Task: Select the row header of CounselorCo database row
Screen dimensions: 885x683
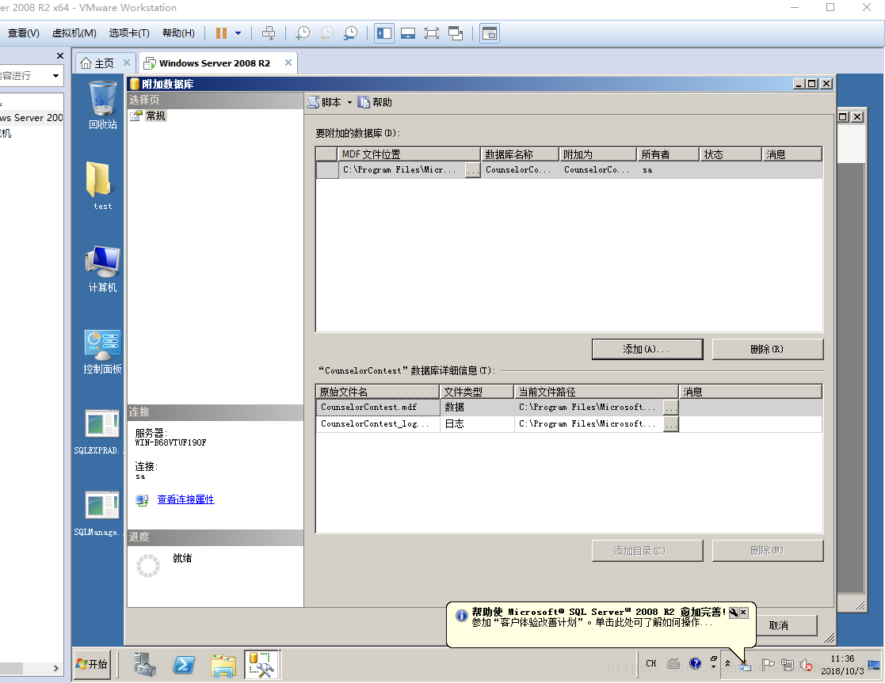Action: (327, 170)
